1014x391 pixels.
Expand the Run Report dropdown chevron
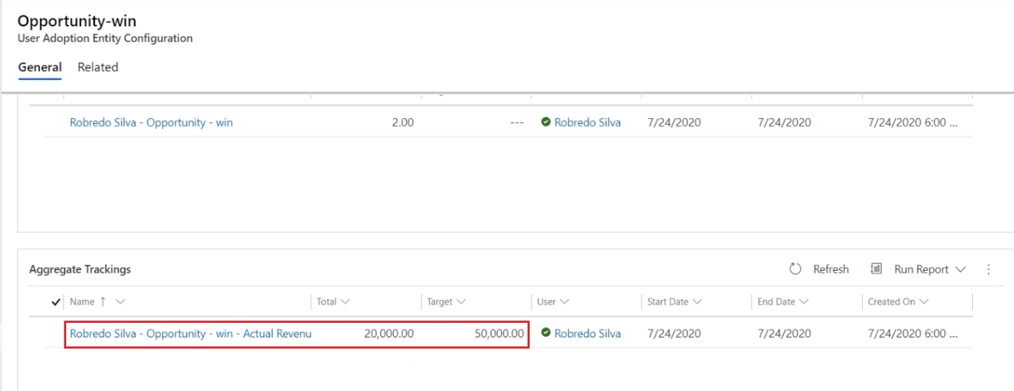960,270
